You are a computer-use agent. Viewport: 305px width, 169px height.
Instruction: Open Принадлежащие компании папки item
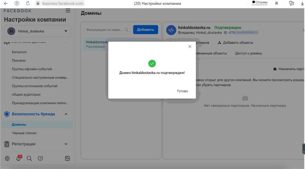pos(40,103)
